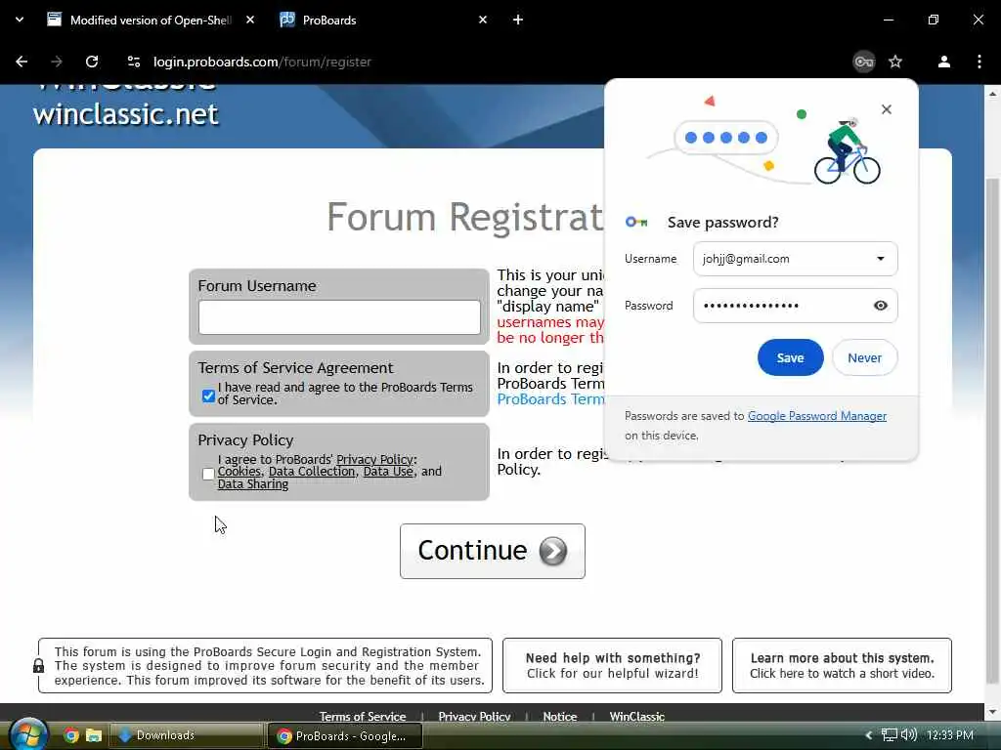
Task: Click the scrollbar down arrow
Action: [x=993, y=712]
